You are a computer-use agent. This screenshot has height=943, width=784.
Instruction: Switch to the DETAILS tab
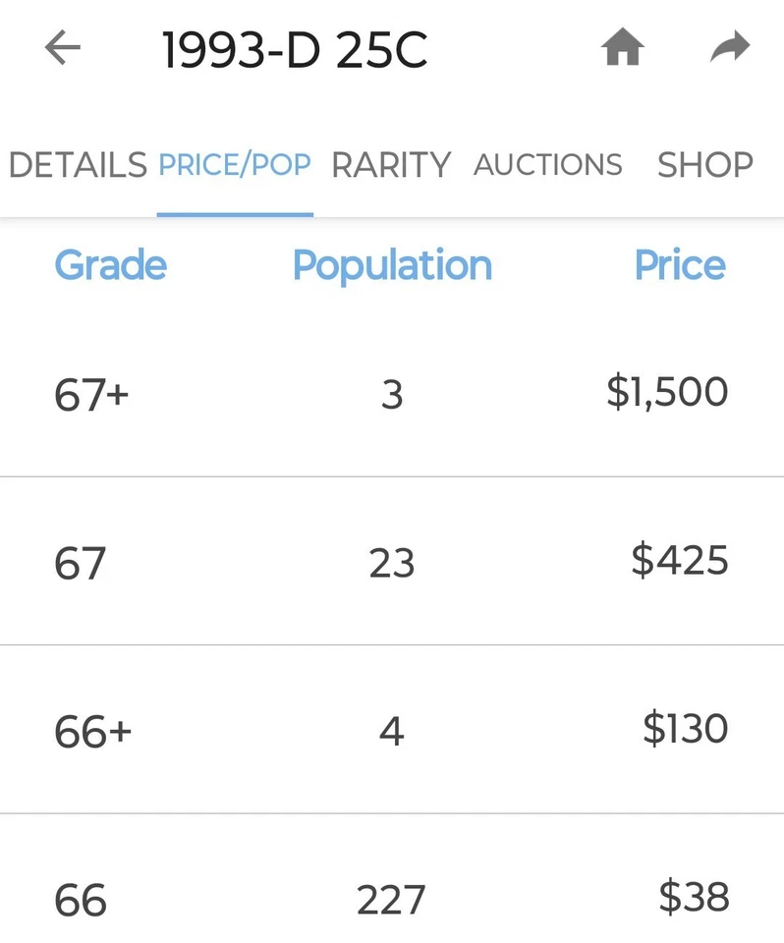(x=78, y=165)
